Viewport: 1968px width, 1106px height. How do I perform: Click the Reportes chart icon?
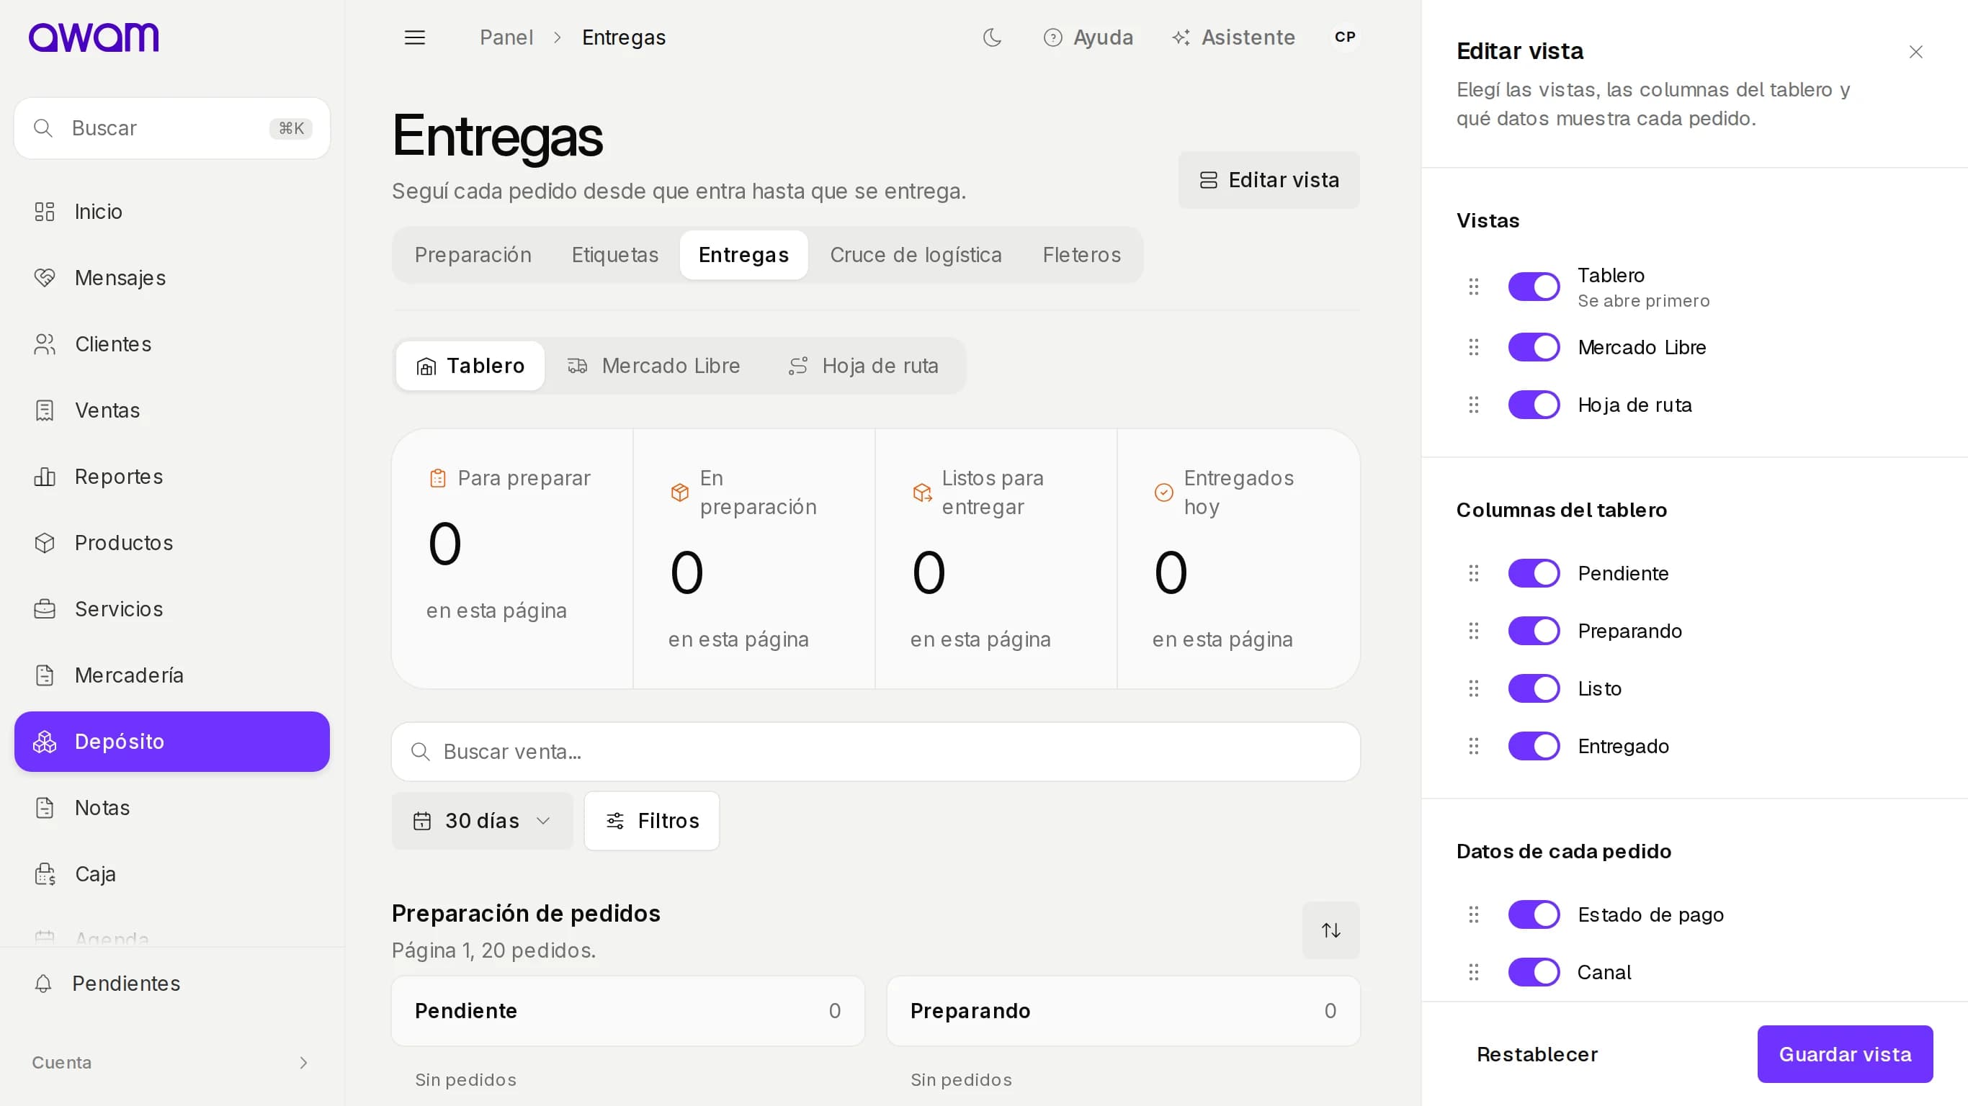click(x=45, y=477)
